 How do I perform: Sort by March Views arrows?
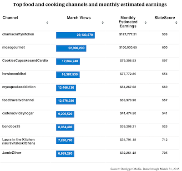103,23
